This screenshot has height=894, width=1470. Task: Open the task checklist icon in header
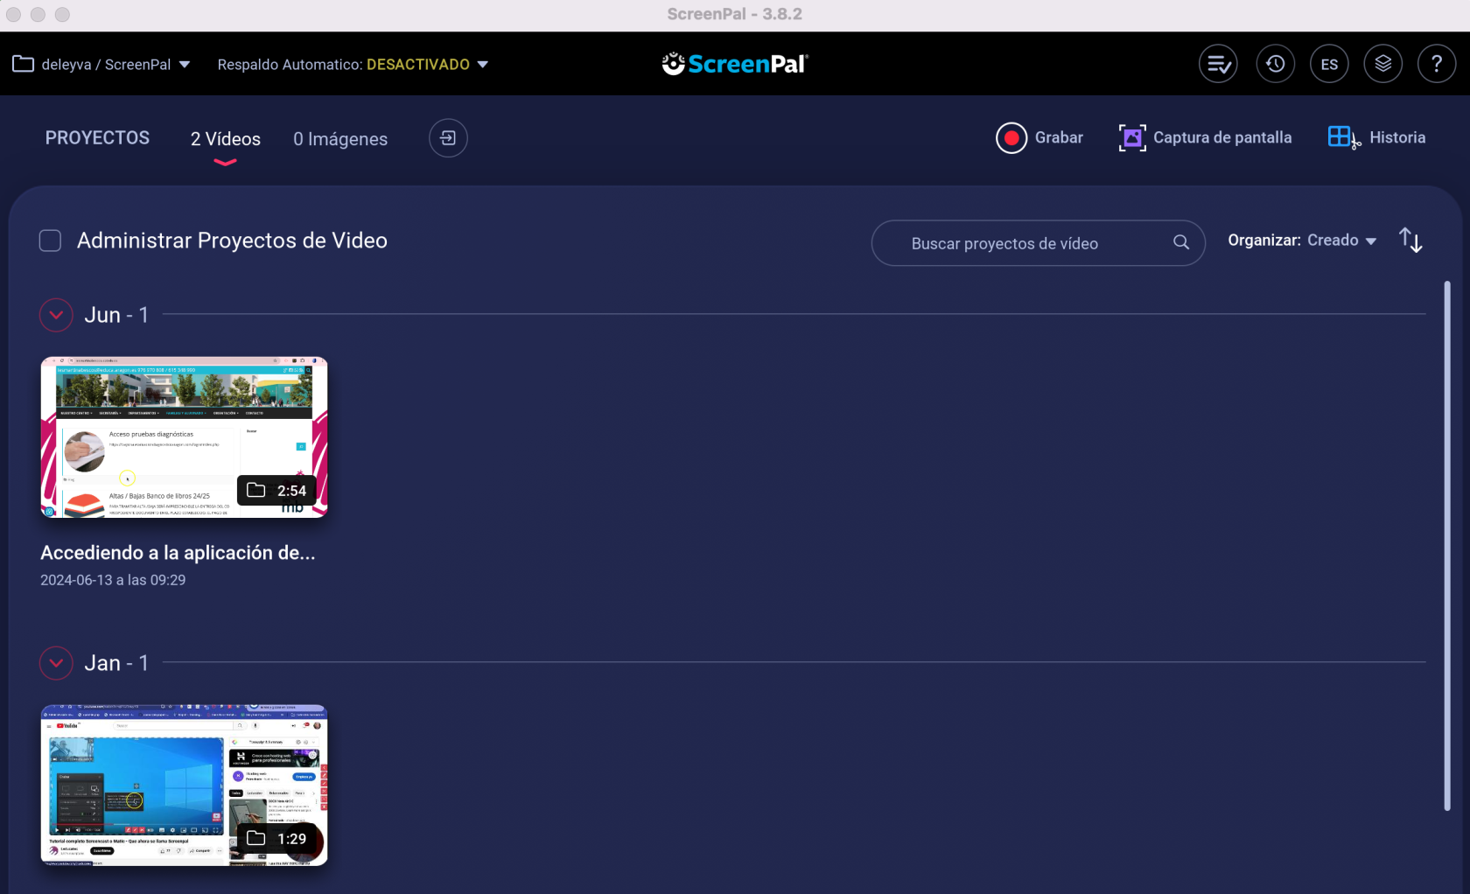pos(1218,64)
